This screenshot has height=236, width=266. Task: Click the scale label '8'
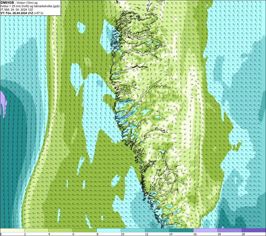click(97, 234)
